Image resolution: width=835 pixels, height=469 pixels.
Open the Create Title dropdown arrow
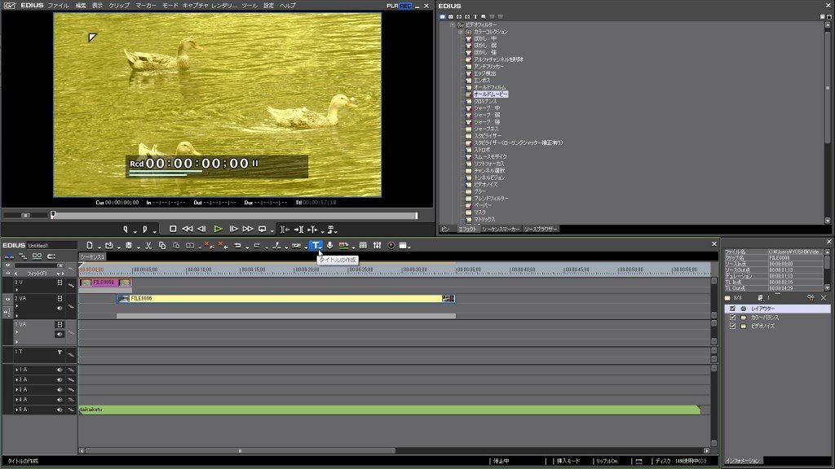tap(321, 248)
